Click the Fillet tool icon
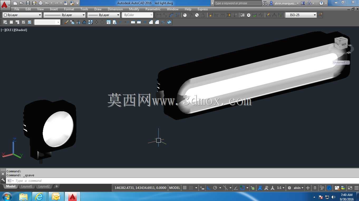 coord(157,22)
